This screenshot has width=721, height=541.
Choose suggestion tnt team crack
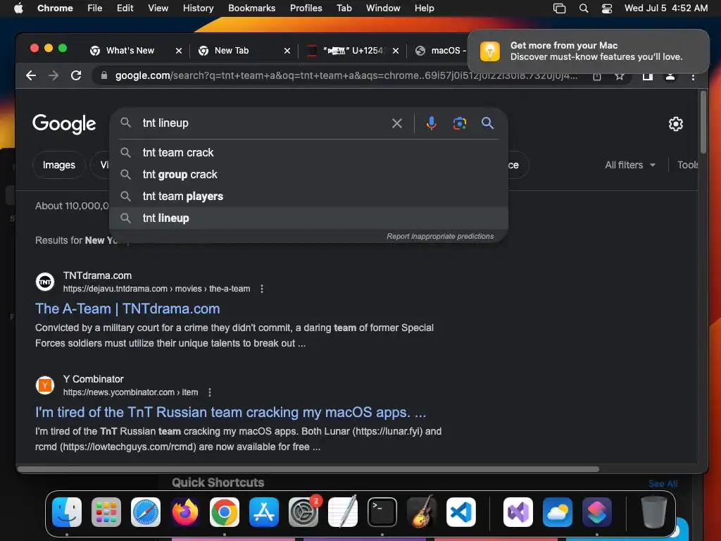(308, 152)
